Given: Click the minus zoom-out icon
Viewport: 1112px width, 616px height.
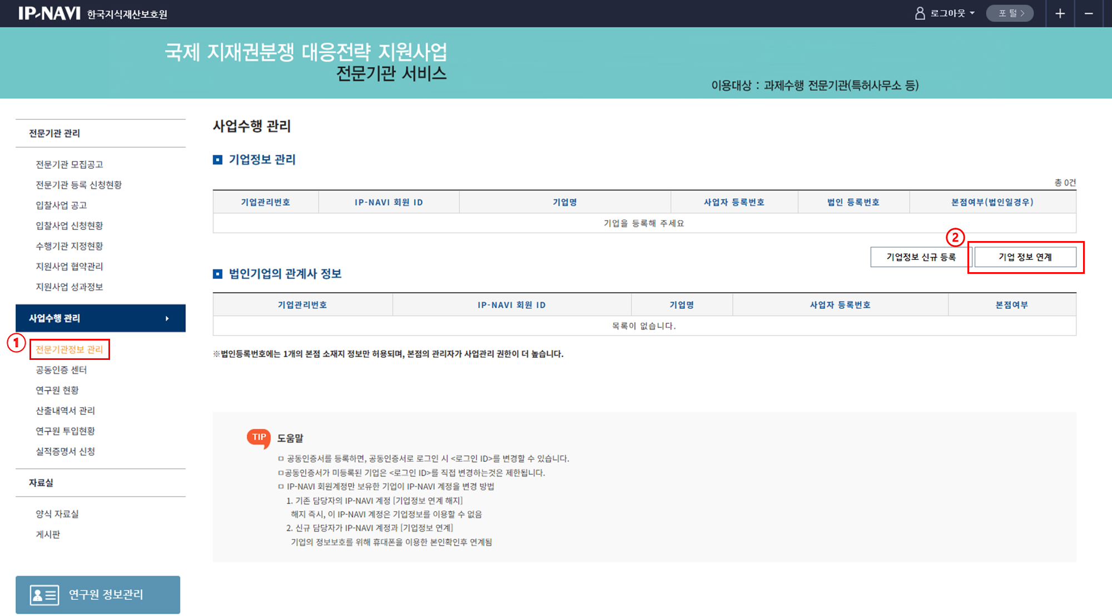Looking at the screenshot, I should pos(1089,13).
